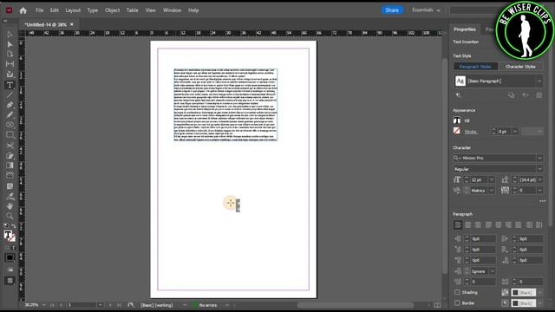Select the Zoom tool
The image size is (555, 312).
(10, 216)
